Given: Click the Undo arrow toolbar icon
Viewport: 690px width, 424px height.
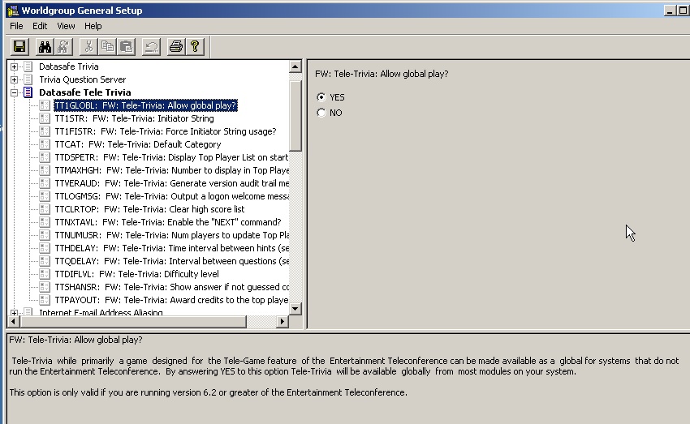Looking at the screenshot, I should click(151, 47).
